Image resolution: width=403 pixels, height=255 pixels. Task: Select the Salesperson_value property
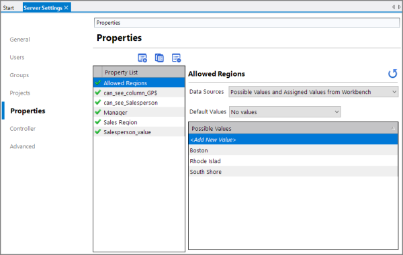tap(139, 132)
